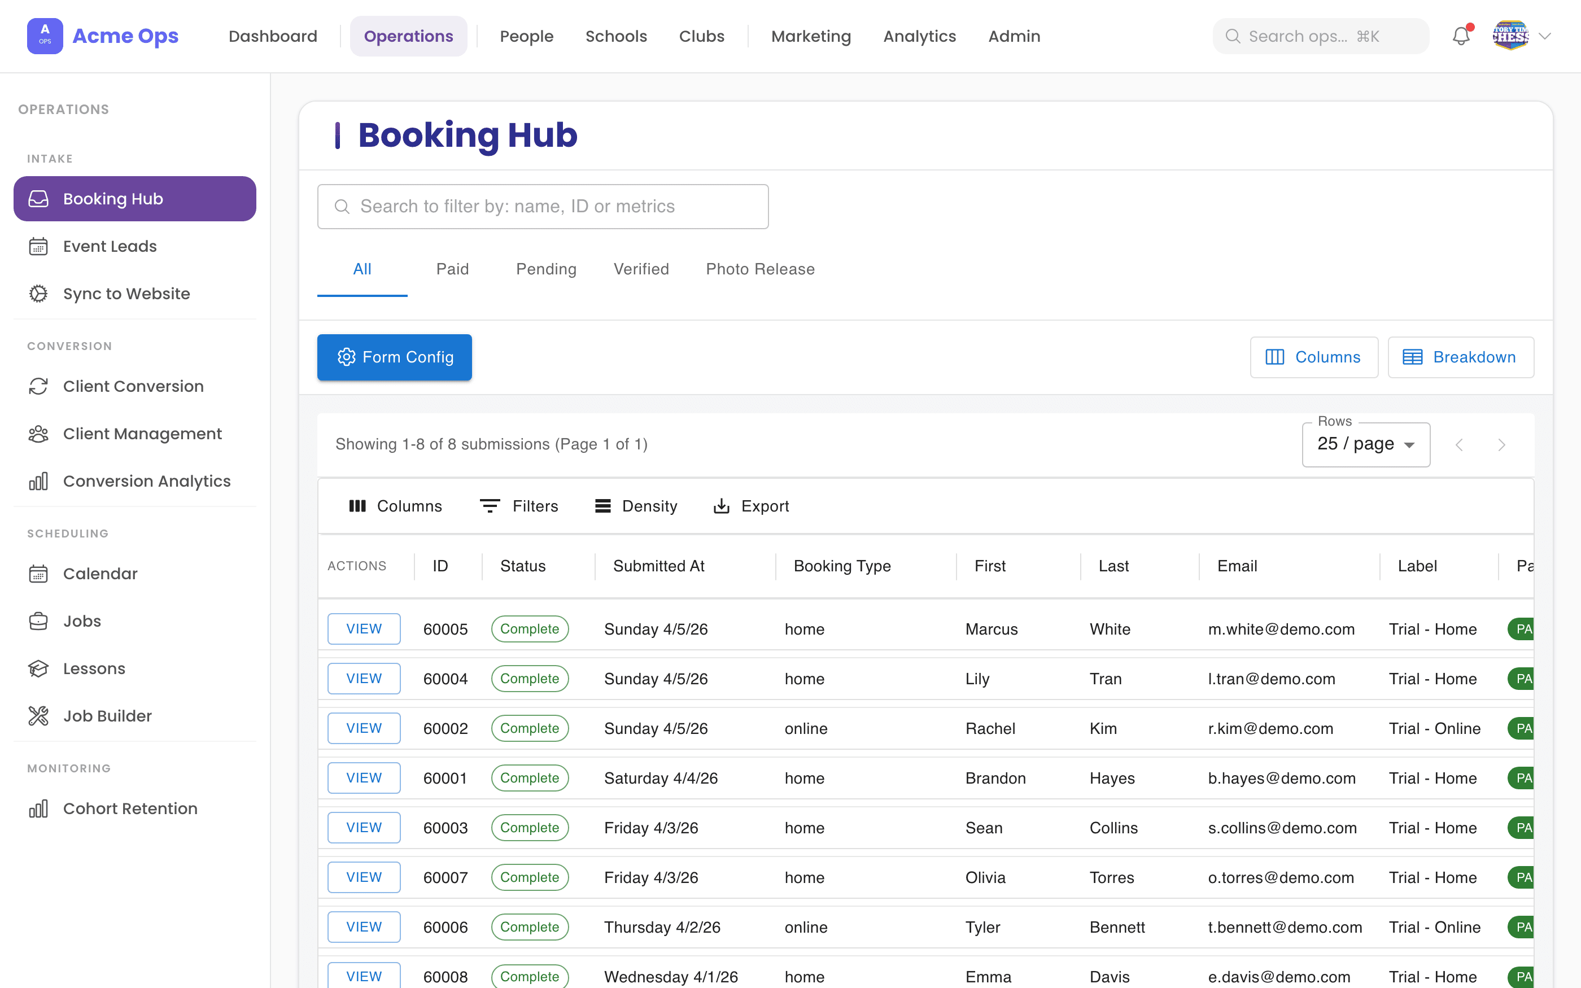Open the rows per page dropdown
This screenshot has width=1581, height=988.
click(x=1365, y=444)
